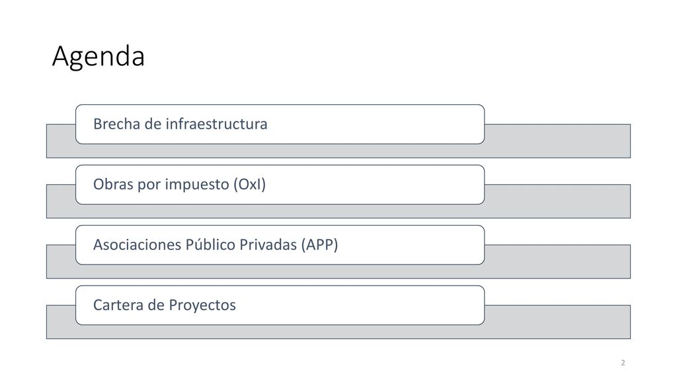
Task: Click the gray bar behind Obras por impuesto
Action: pyautogui.click(x=557, y=201)
